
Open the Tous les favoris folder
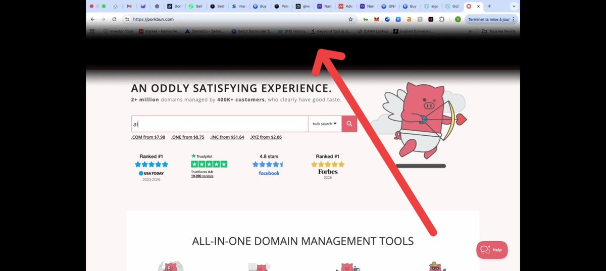click(x=499, y=31)
